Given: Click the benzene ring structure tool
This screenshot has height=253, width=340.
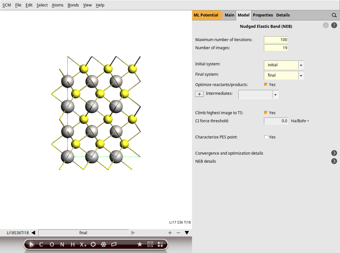Looking at the screenshot, I should [x=93, y=244].
